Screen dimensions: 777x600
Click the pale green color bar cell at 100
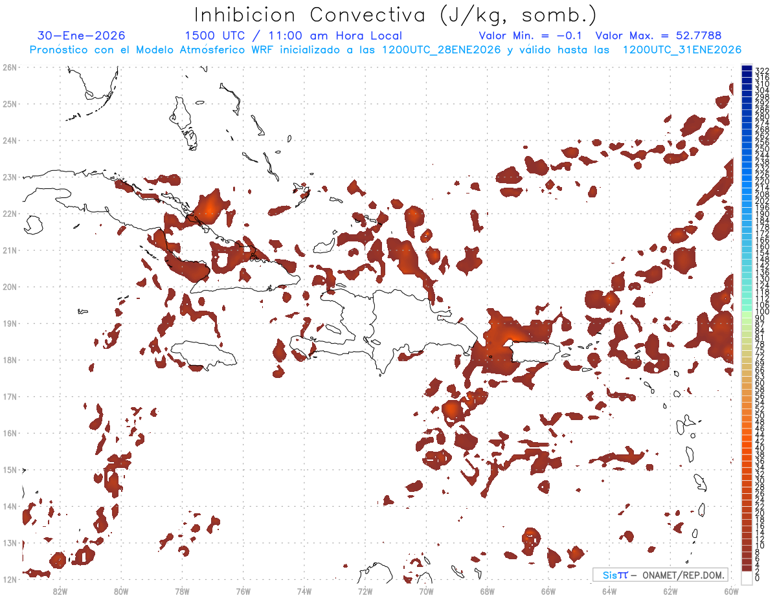click(747, 313)
